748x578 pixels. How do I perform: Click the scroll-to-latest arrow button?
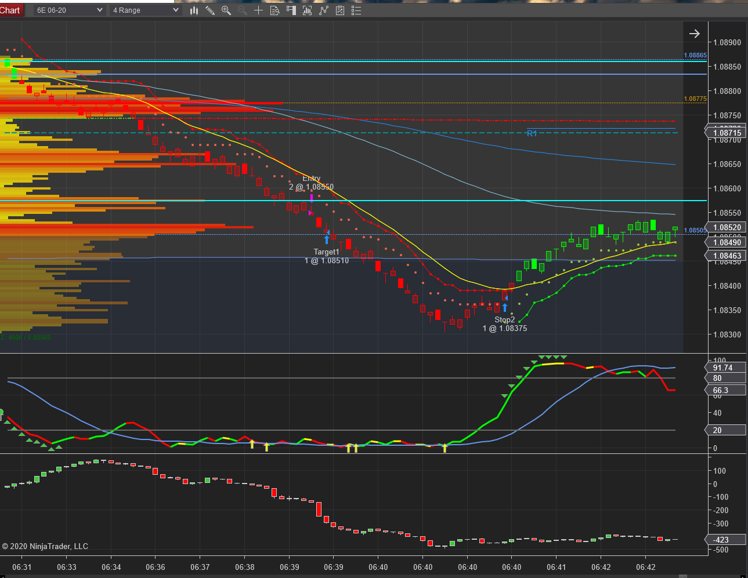click(x=695, y=34)
